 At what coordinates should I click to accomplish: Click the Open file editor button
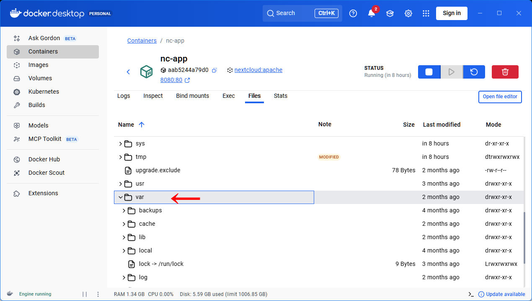pyautogui.click(x=500, y=97)
